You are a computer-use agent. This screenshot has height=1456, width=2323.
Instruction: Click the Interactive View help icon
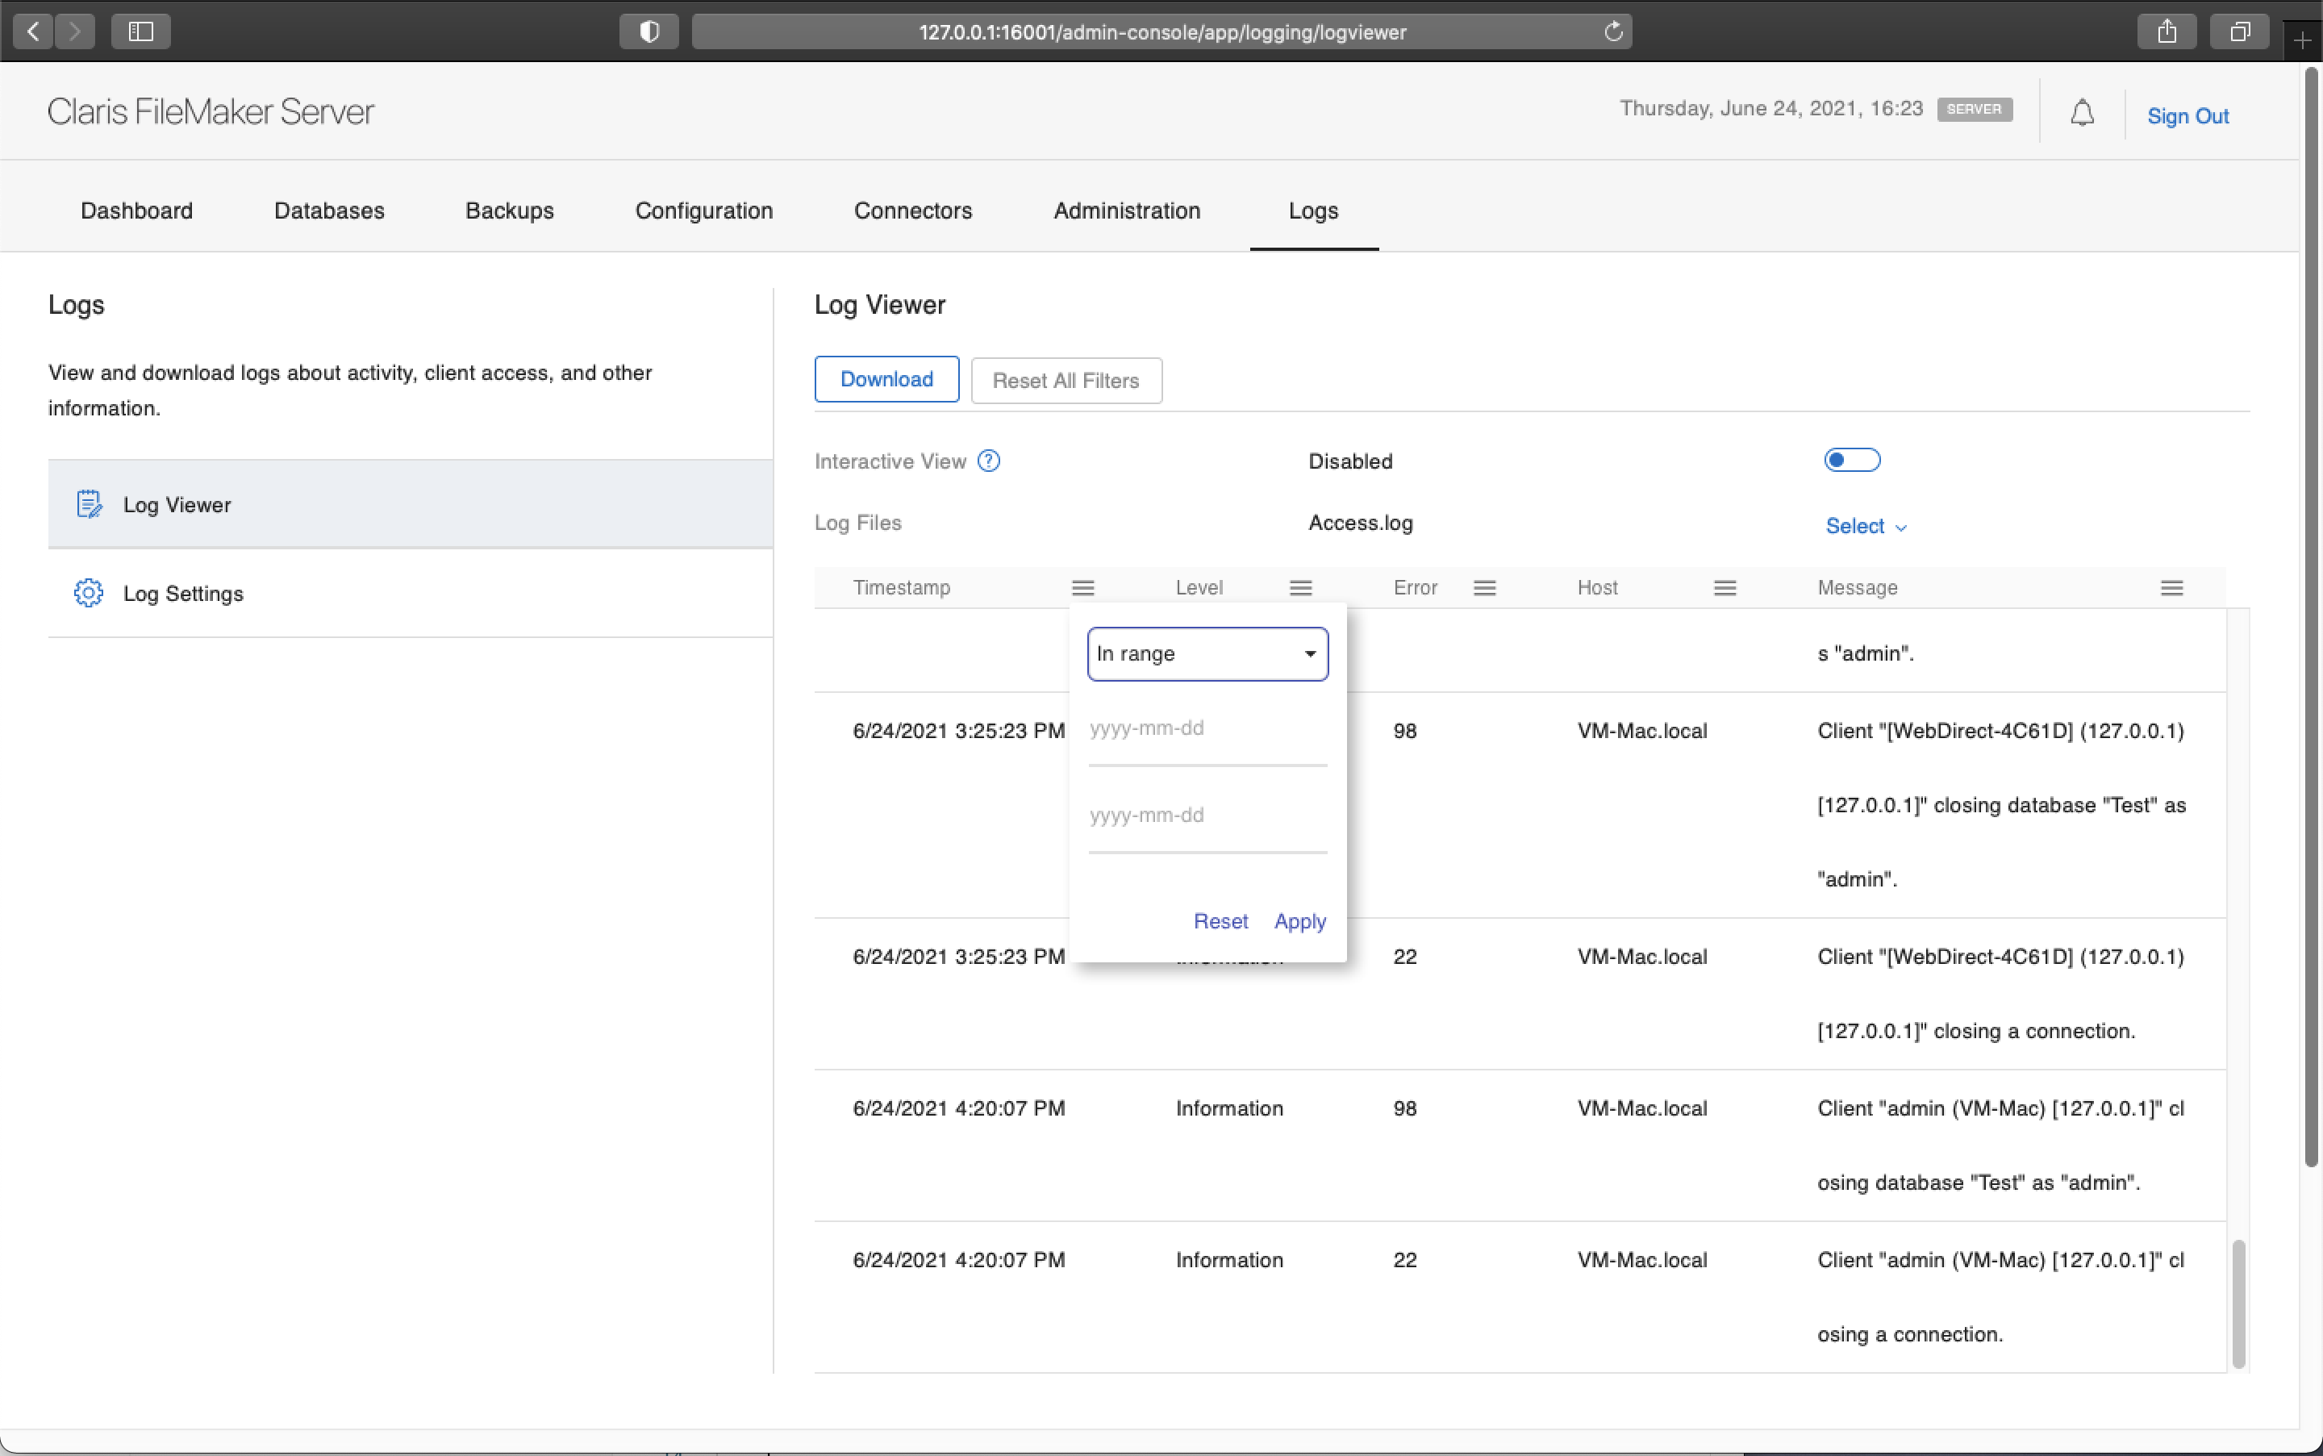[989, 461]
